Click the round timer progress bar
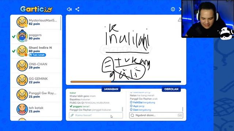Viewport: 234px width, 131px height. (x=126, y=82)
